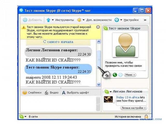
Task: Click the Add (Добавить) plus icon
Action: [25, 20]
